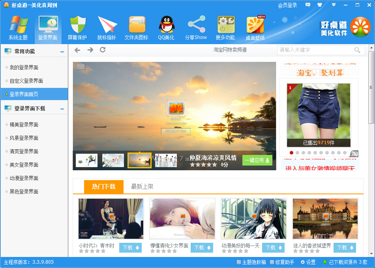Click the vertical scrollbar up arrow

371,48
